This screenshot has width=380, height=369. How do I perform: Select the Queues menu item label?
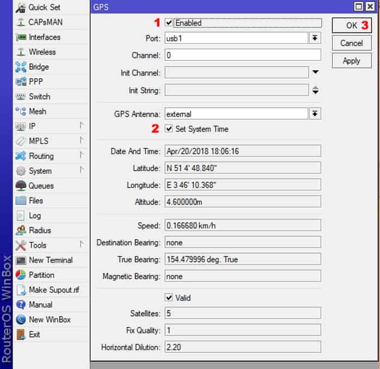[41, 186]
